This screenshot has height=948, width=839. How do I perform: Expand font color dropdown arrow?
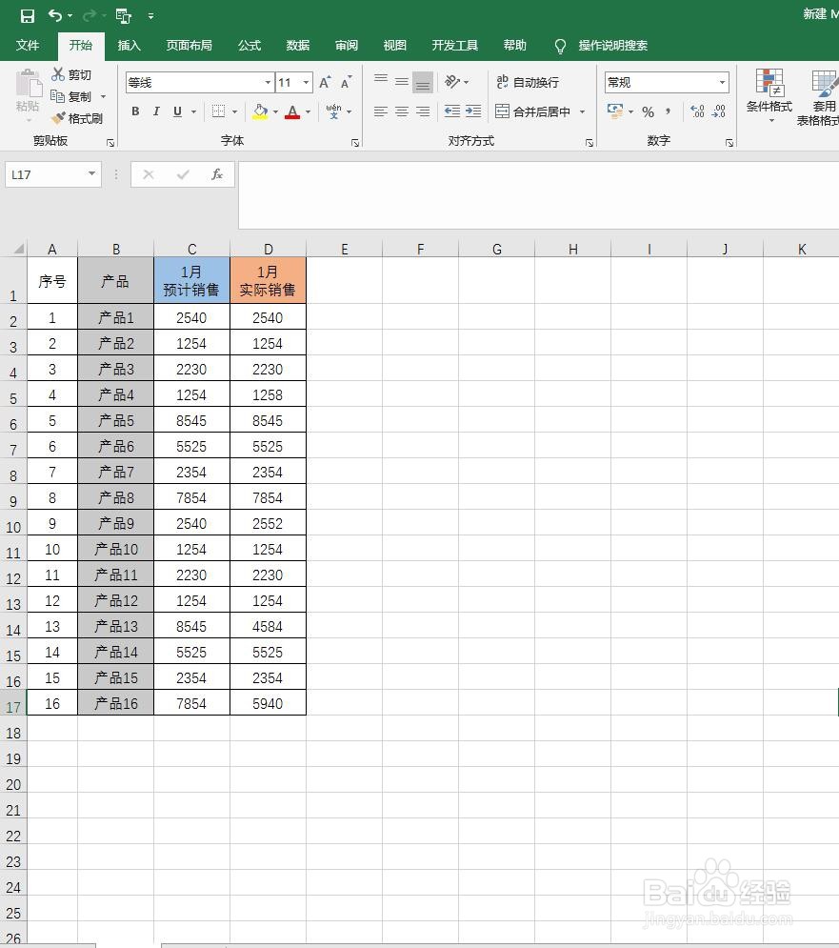tap(308, 111)
